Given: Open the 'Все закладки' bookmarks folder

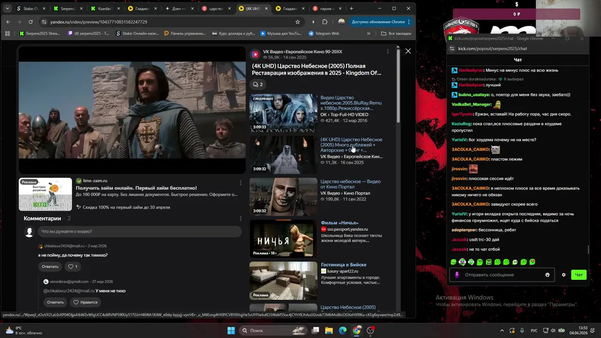Looking at the screenshot, I should (396, 33).
